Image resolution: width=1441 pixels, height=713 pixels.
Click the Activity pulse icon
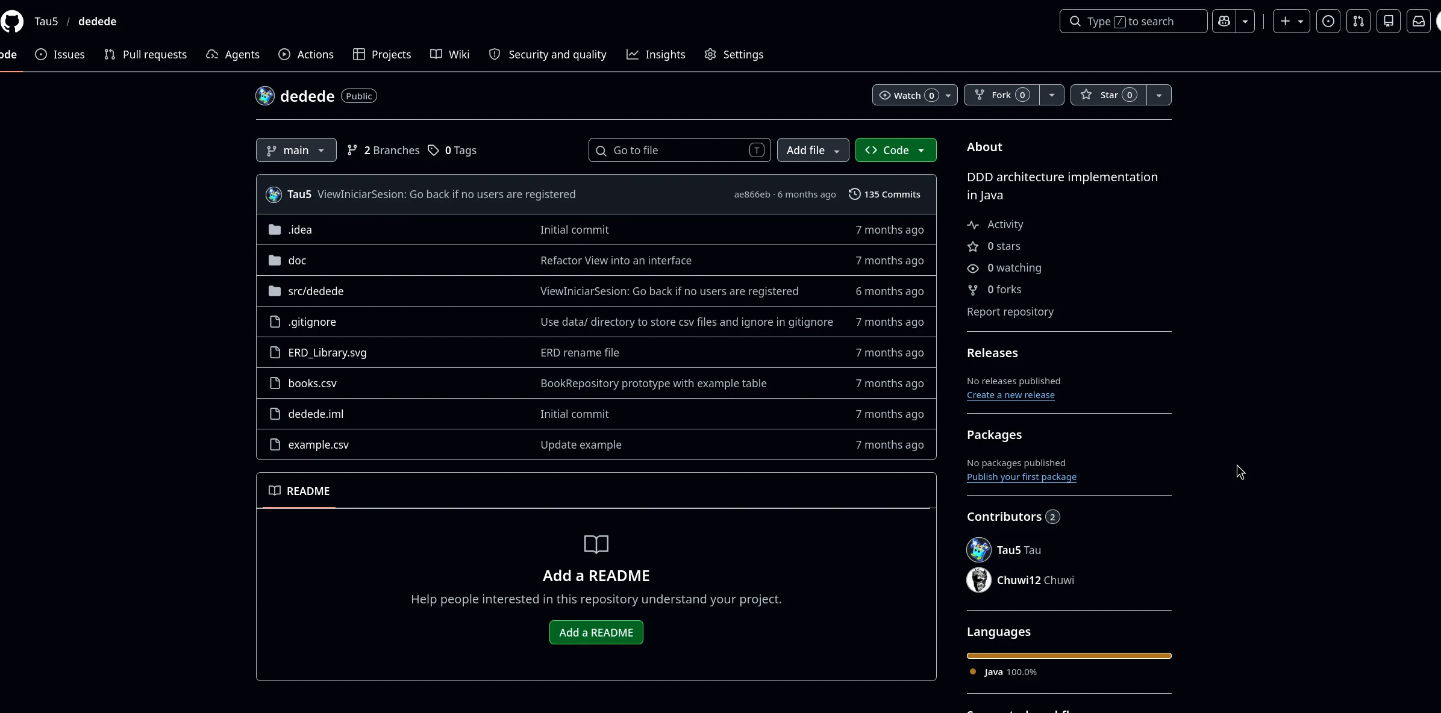point(973,225)
